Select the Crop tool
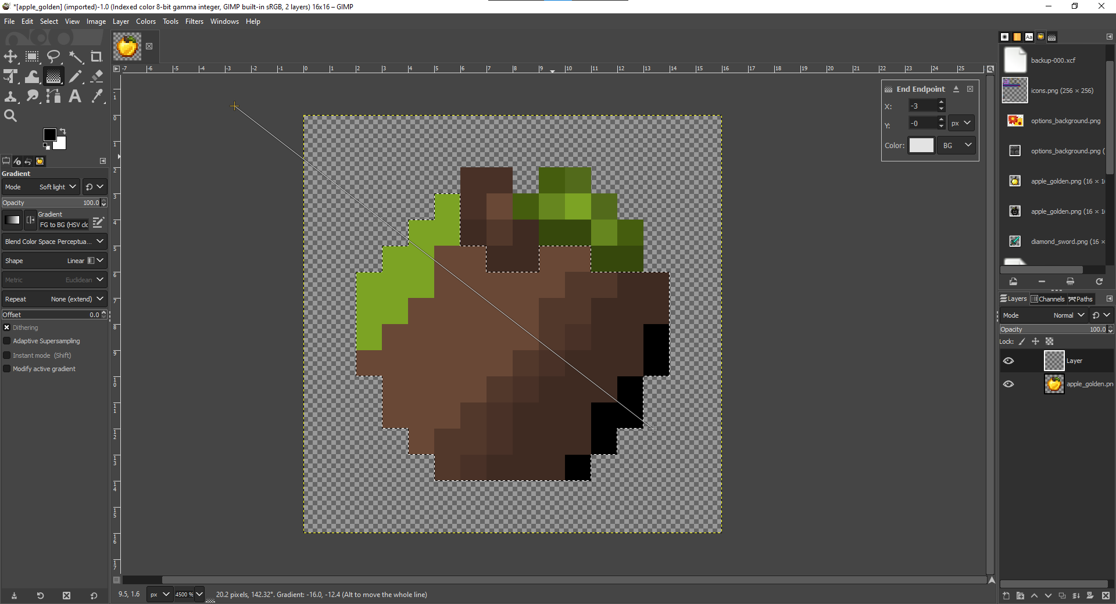Image resolution: width=1116 pixels, height=604 pixels. click(96, 56)
